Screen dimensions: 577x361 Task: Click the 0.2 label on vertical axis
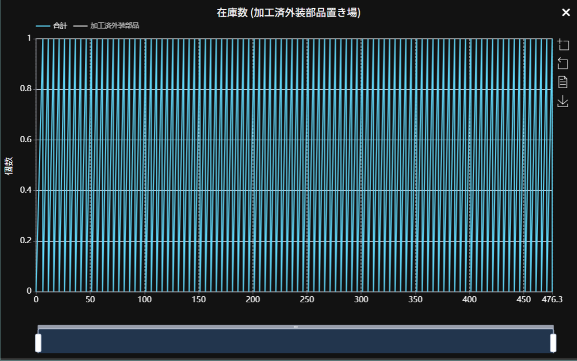(25, 241)
